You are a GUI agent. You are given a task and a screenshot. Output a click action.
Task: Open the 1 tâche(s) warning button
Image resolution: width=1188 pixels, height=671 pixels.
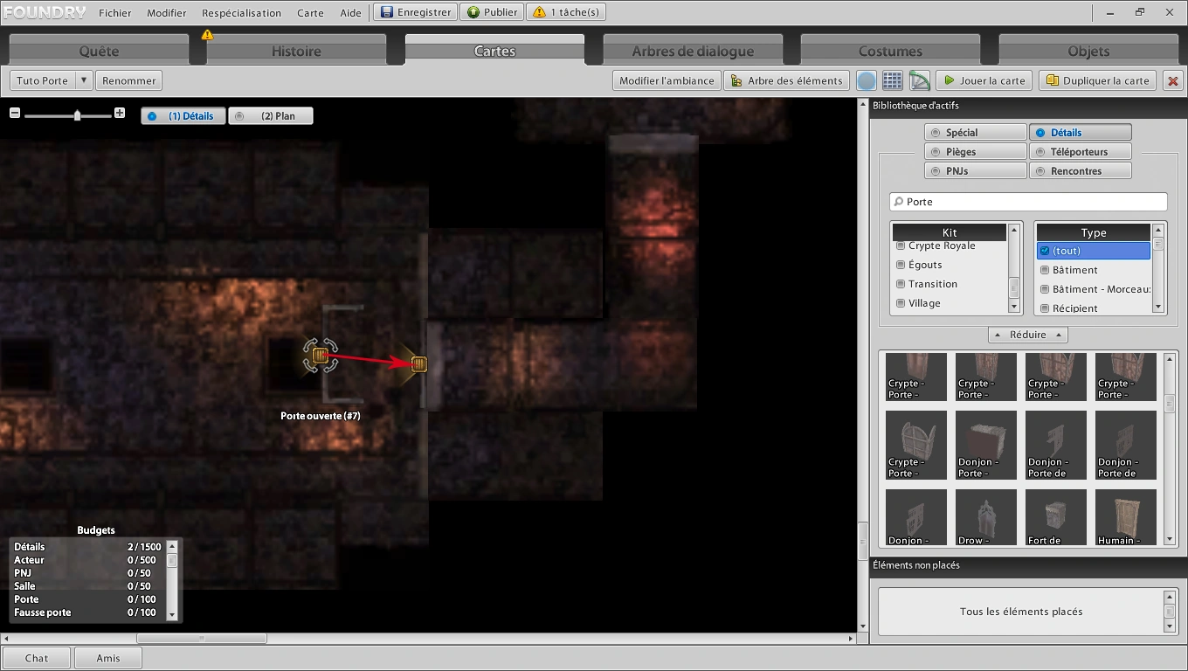566,12
